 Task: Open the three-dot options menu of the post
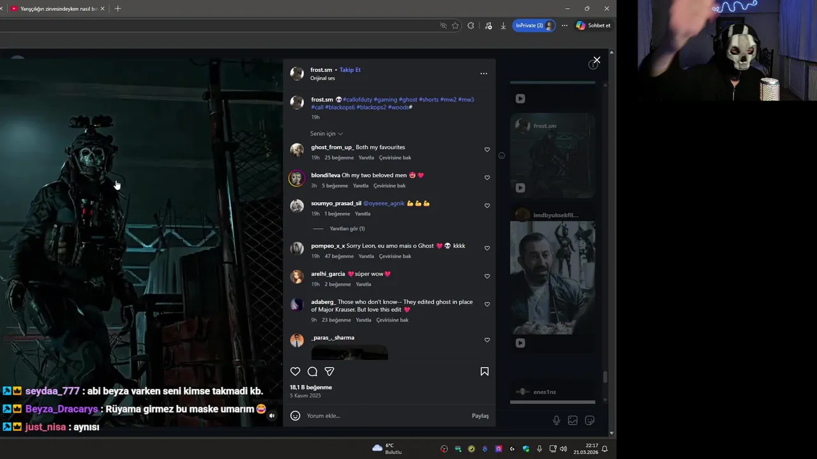(x=484, y=73)
